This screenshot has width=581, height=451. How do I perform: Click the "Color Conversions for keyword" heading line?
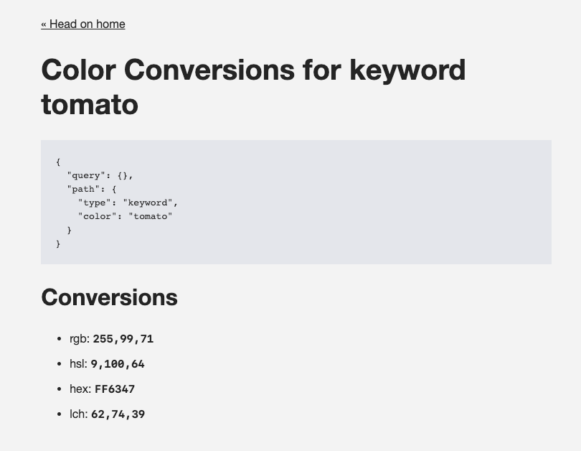click(x=253, y=70)
